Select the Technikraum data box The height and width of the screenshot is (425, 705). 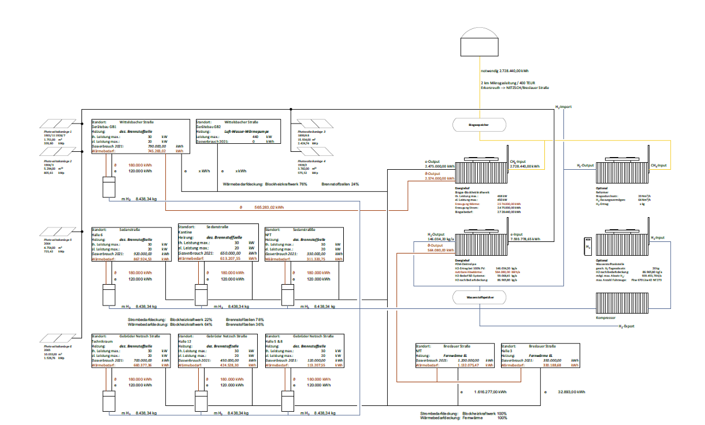tap(132, 351)
